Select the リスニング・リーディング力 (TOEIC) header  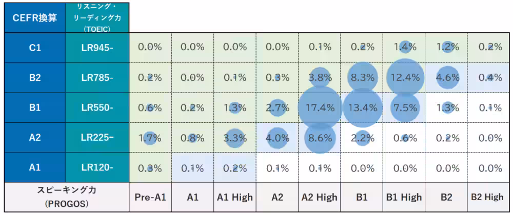point(97,17)
